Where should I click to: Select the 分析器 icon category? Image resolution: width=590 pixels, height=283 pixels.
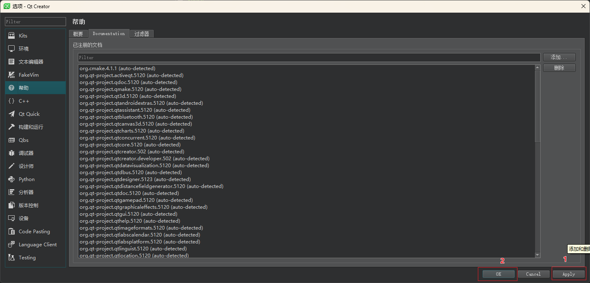coord(11,192)
